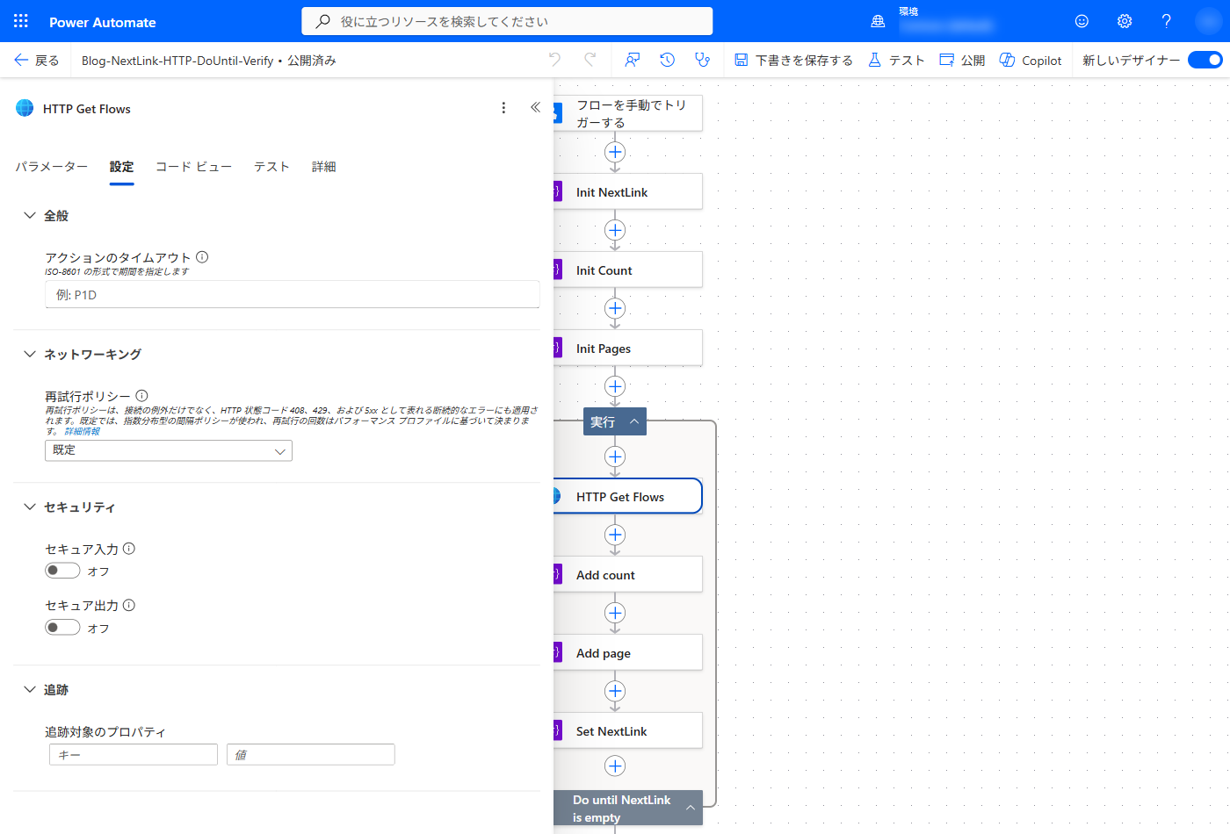This screenshot has width=1230, height=834.
Task: Open the retry policy dropdown showing 既定
Action: click(169, 450)
